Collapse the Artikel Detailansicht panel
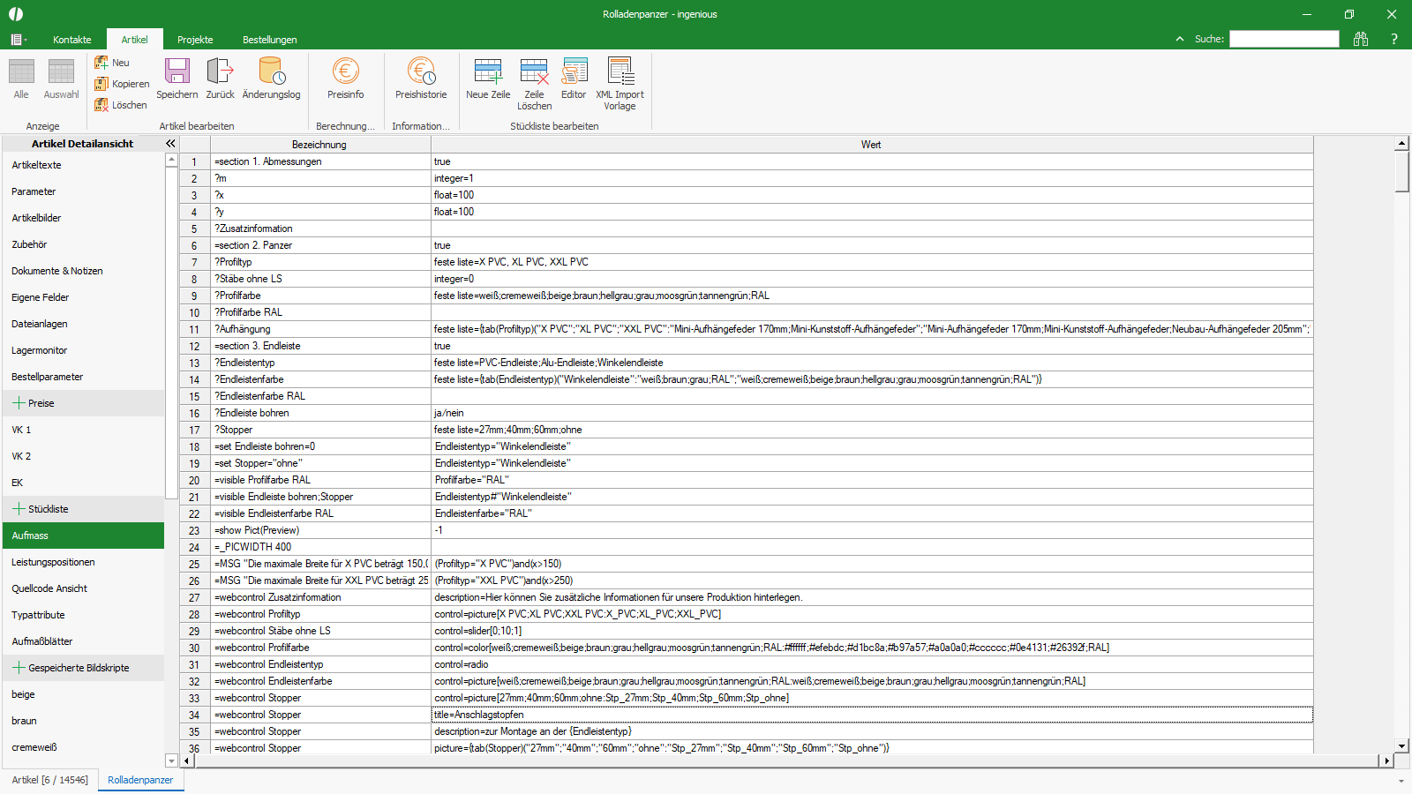 [170, 143]
